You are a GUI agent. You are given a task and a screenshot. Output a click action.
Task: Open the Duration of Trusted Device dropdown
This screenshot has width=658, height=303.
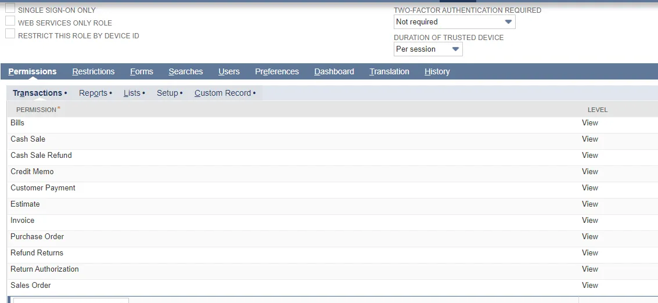pos(428,49)
